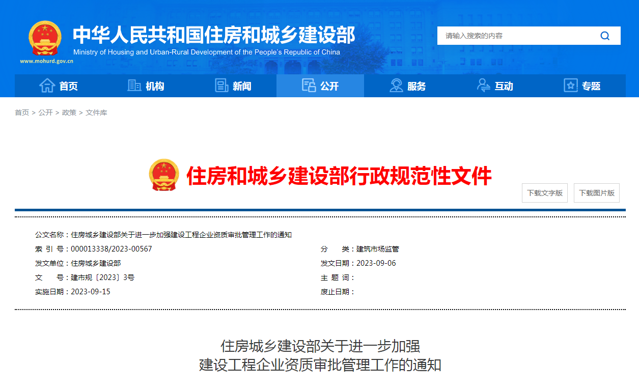Open the 首页 breadcrumb link
The height and width of the screenshot is (391, 639).
(21, 112)
